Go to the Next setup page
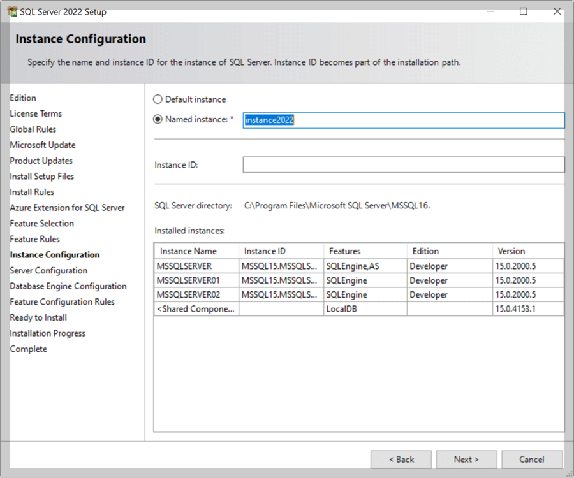574x478 pixels. coord(466,460)
